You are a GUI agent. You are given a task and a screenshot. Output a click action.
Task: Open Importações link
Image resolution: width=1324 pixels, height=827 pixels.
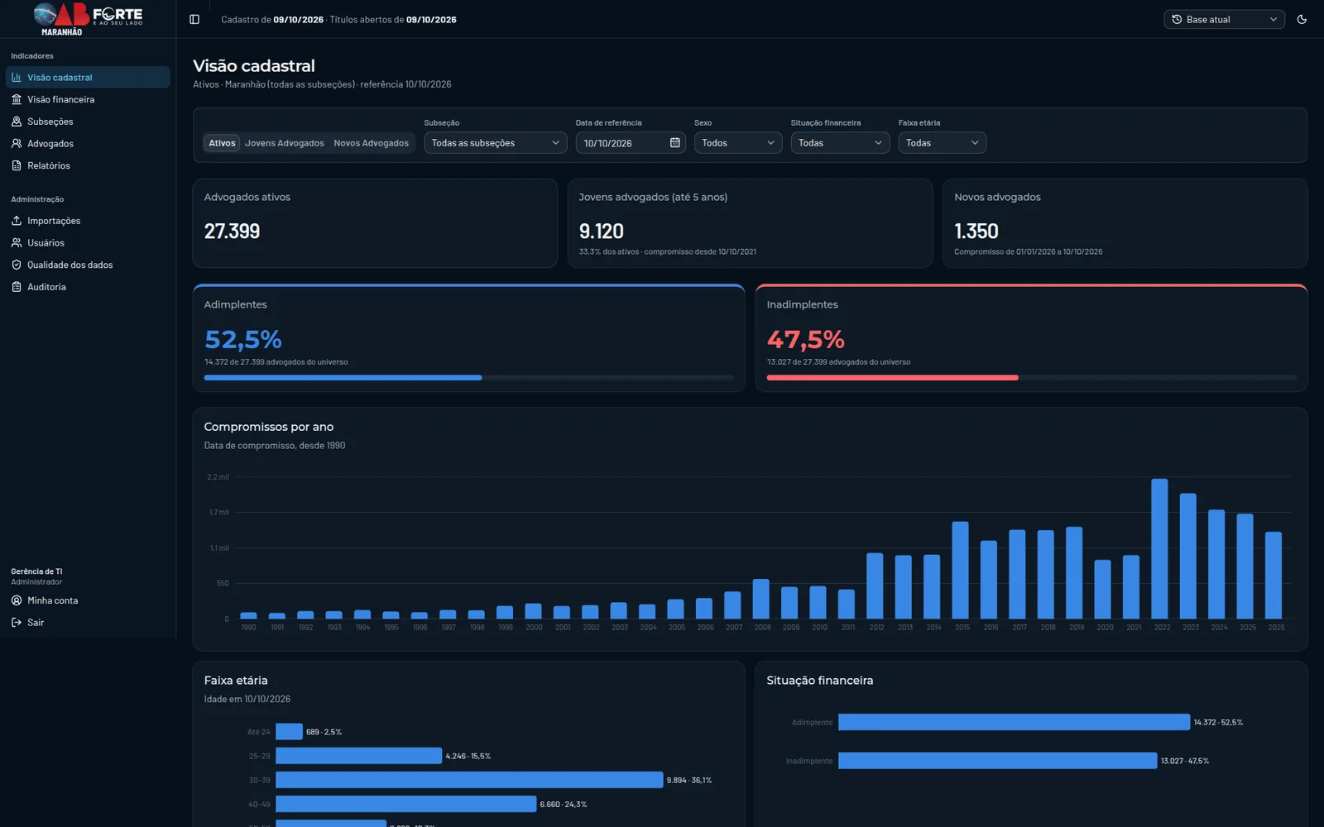(x=88, y=221)
